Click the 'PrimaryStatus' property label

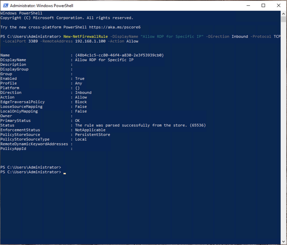click(x=16, y=121)
